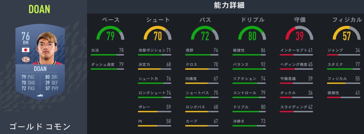Click the フィジカル gauge showing 57
The height and width of the screenshot is (134, 364).
point(347,33)
